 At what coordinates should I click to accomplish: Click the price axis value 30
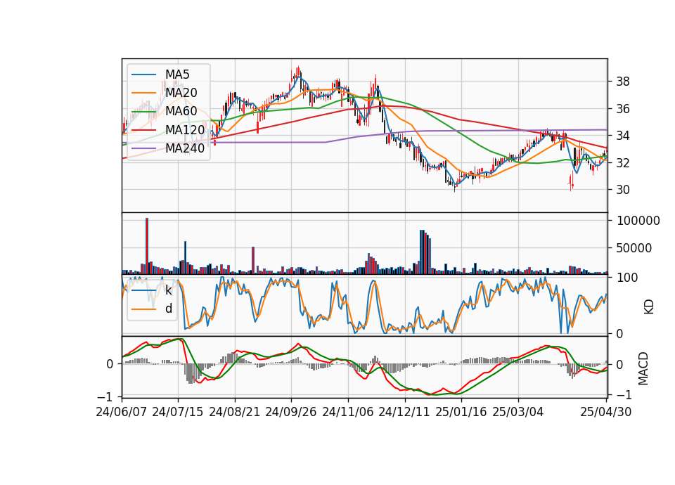click(x=623, y=190)
